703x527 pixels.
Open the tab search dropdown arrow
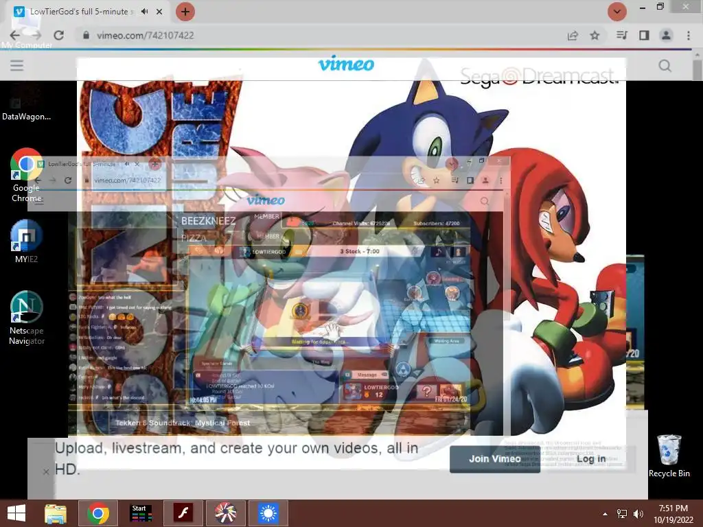[617, 12]
